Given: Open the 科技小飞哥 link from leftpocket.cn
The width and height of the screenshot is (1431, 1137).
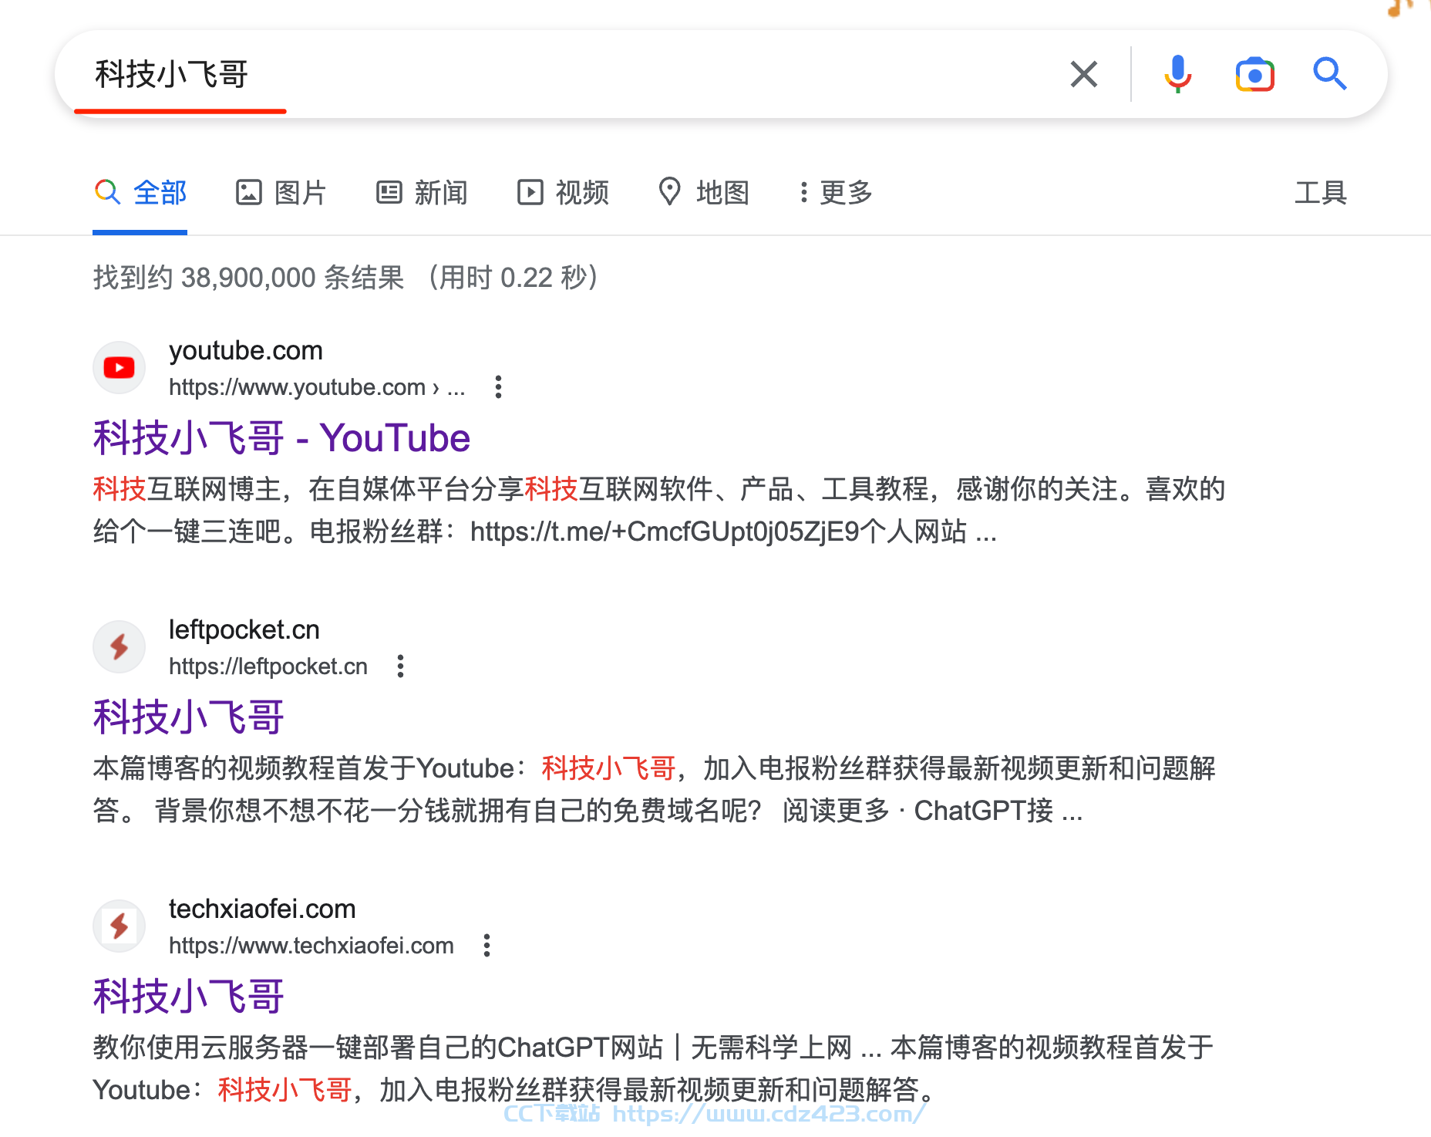Looking at the screenshot, I should pyautogui.click(x=188, y=717).
